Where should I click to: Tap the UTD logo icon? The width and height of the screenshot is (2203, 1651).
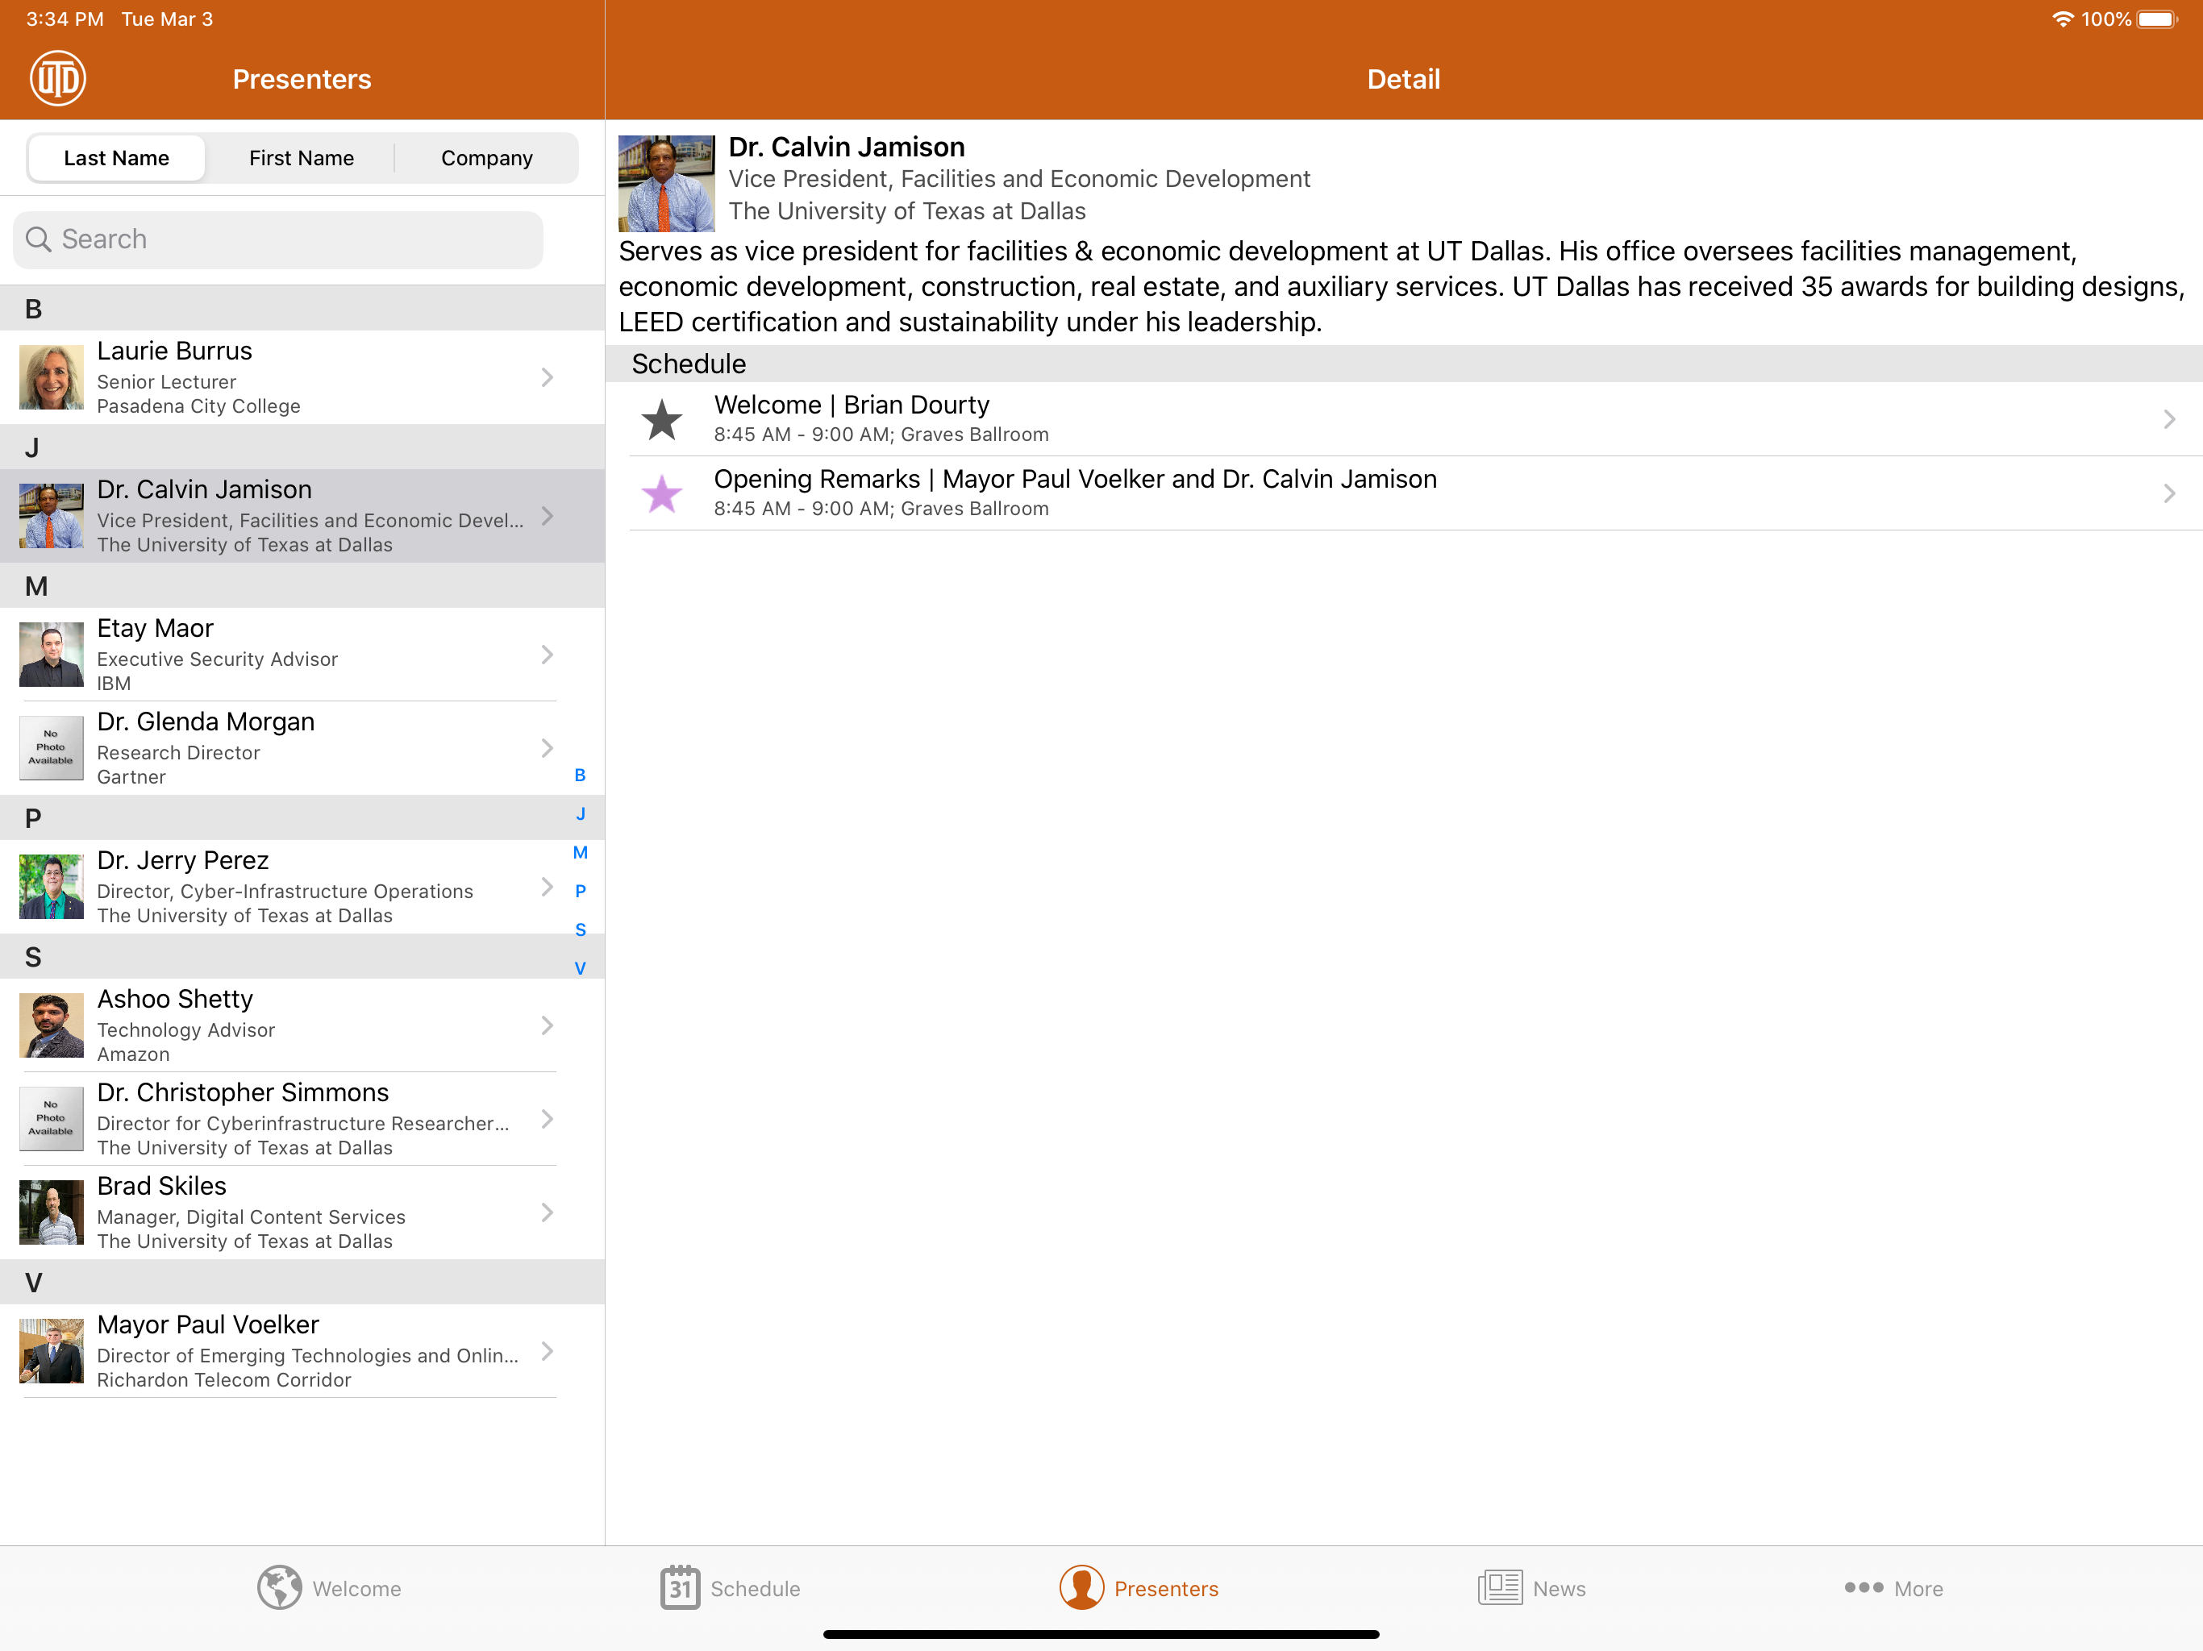[x=58, y=79]
